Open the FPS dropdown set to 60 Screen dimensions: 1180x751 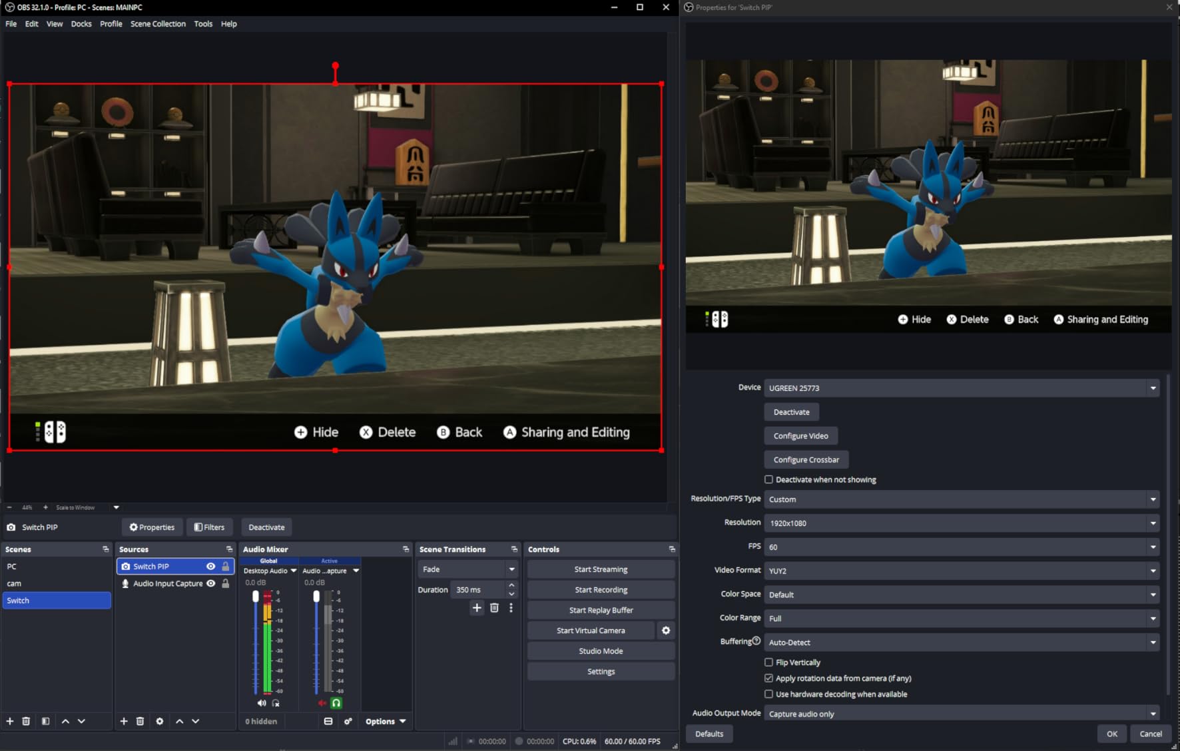click(962, 547)
